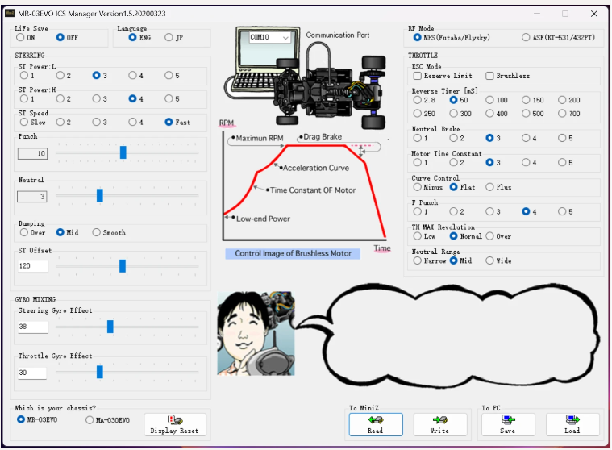Click the RC car chassis image

coord(339,87)
